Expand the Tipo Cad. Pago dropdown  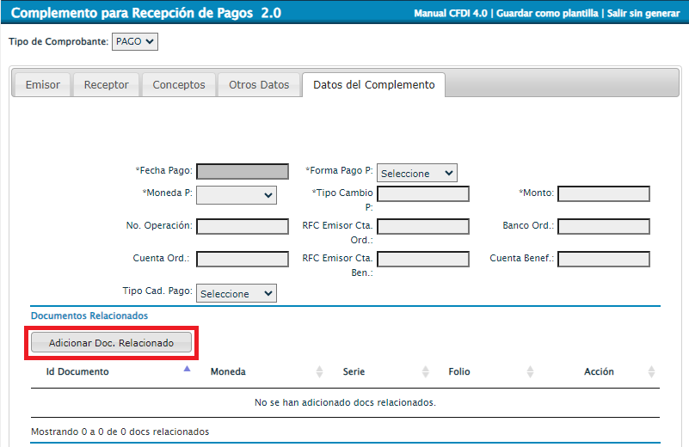click(237, 293)
